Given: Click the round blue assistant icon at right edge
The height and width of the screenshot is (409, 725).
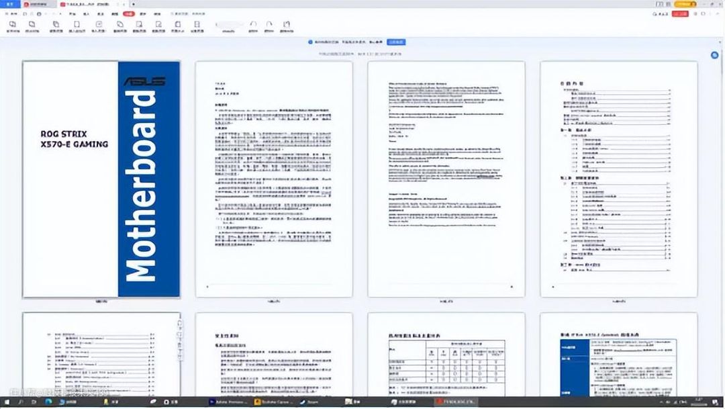Looking at the screenshot, I should point(715,55).
